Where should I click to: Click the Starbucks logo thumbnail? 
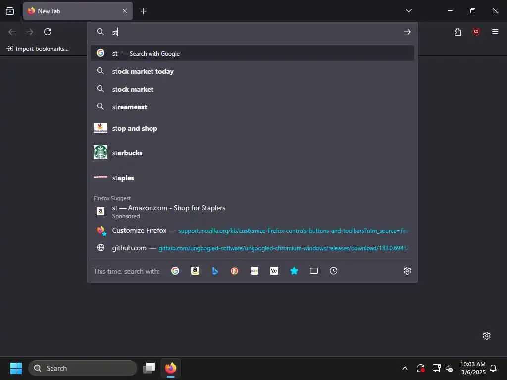pos(100,152)
